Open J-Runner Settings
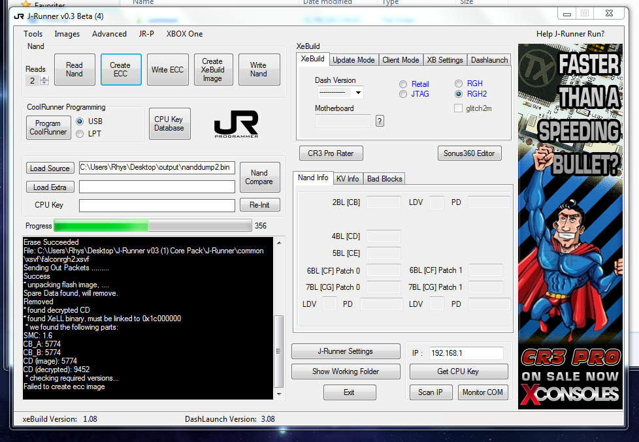This screenshot has width=639, height=442. (x=346, y=351)
